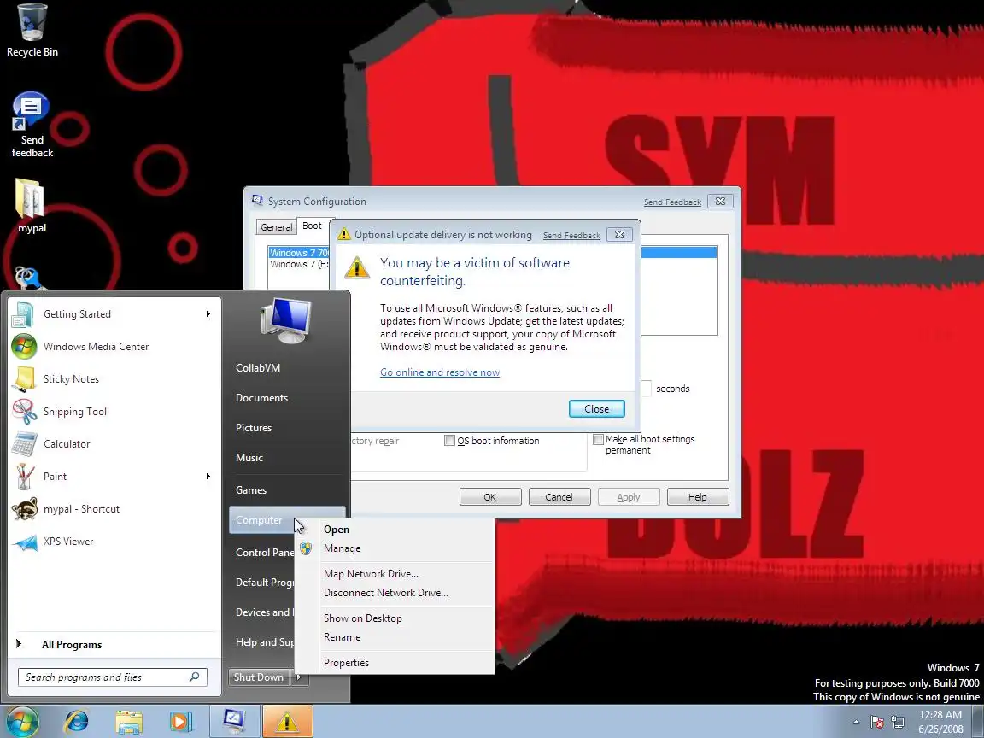Switch to System Configuration taskbar button
Screen dimensions: 984x738
point(233,722)
